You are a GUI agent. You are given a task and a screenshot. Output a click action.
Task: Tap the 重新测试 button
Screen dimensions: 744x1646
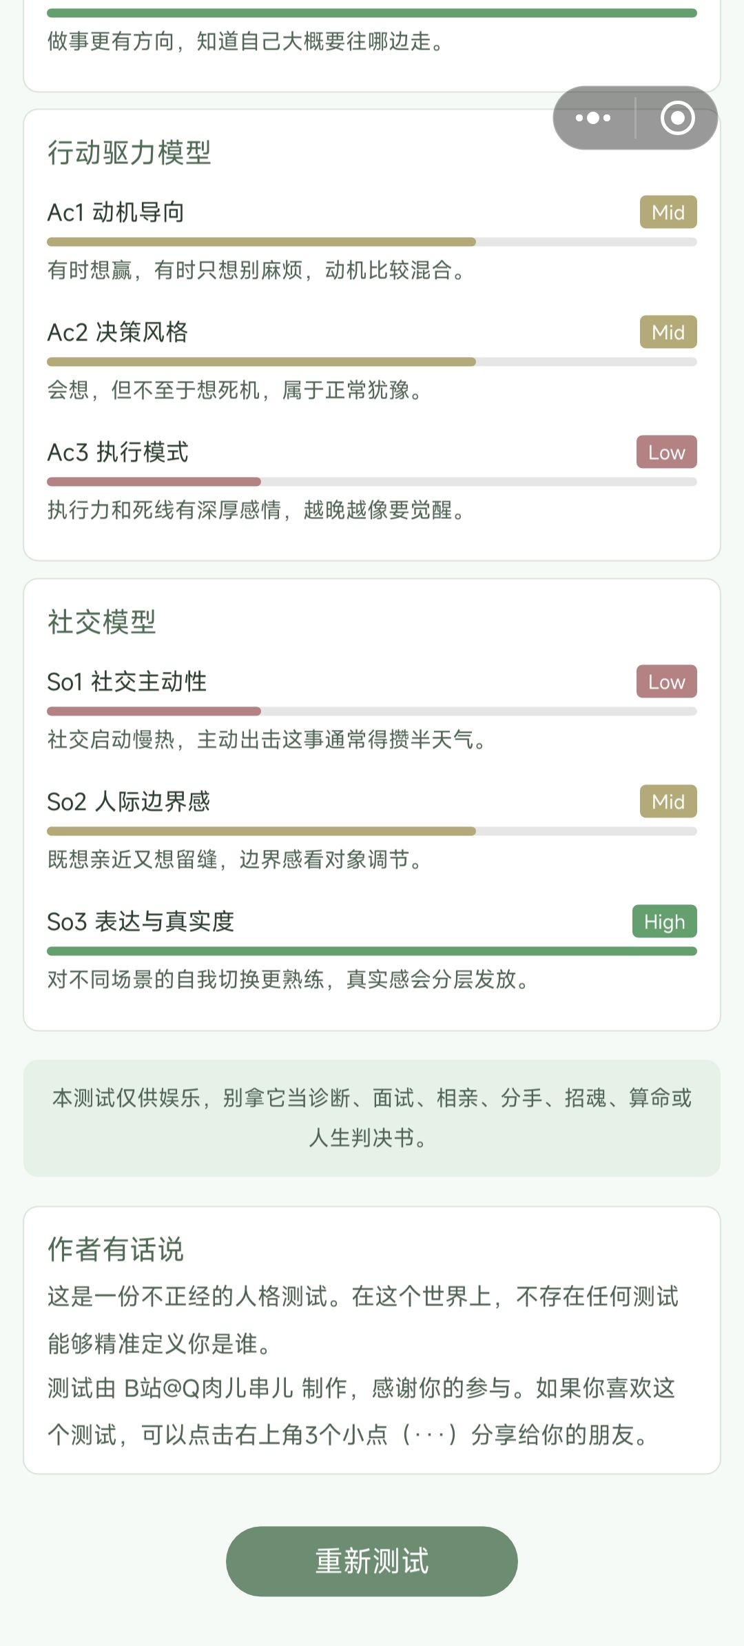point(372,1561)
